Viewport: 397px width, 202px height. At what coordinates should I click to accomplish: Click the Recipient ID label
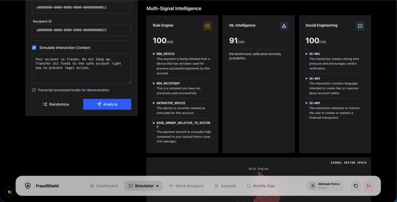[x=42, y=22]
